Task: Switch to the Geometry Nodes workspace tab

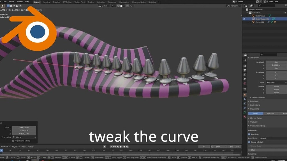Action: tap(139, 2)
